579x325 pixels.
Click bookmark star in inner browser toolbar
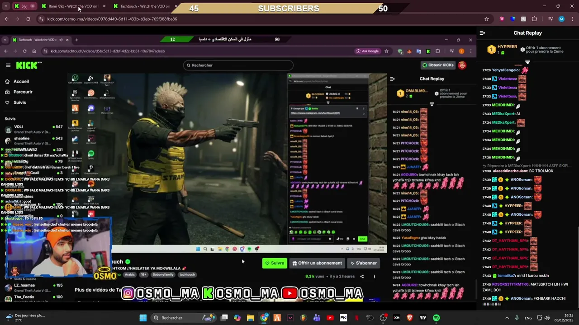(x=386, y=51)
